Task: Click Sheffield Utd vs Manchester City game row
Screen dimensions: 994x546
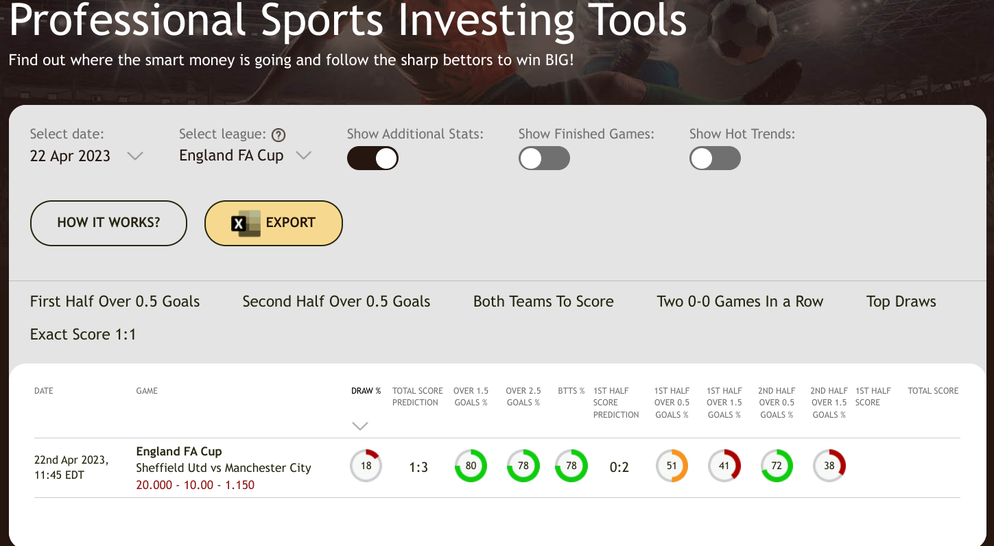Action: [x=224, y=468]
